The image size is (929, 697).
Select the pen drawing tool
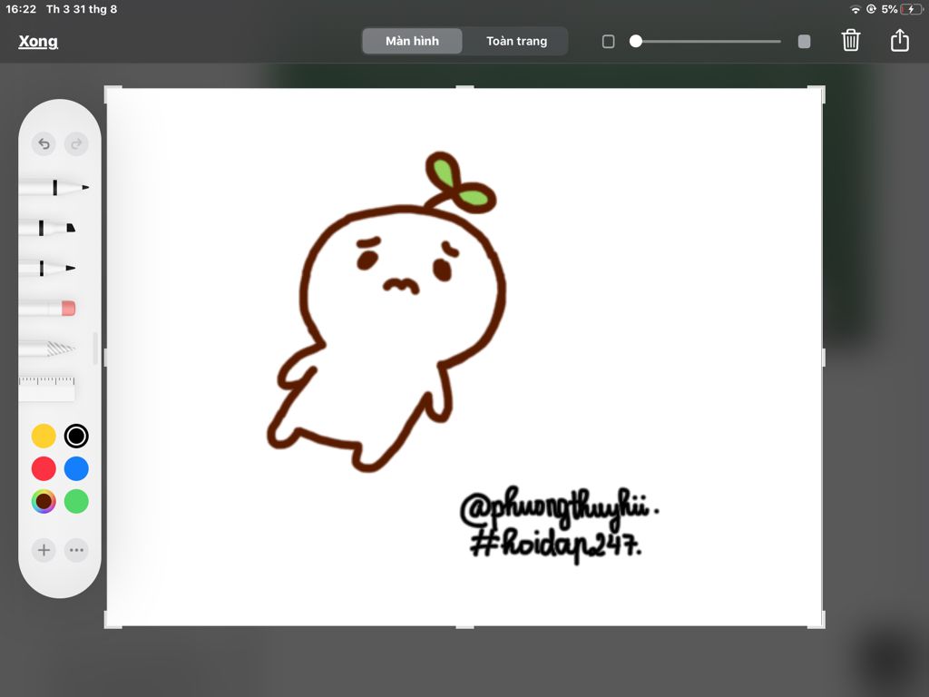(54, 187)
